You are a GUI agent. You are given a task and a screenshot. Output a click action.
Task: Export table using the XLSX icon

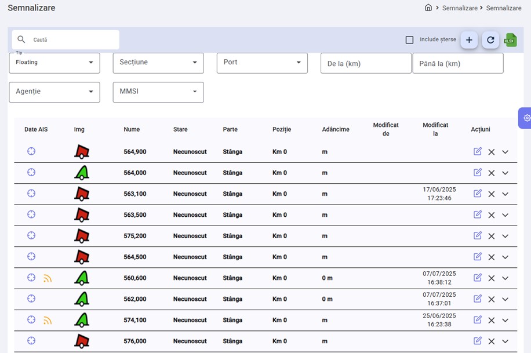(x=510, y=40)
